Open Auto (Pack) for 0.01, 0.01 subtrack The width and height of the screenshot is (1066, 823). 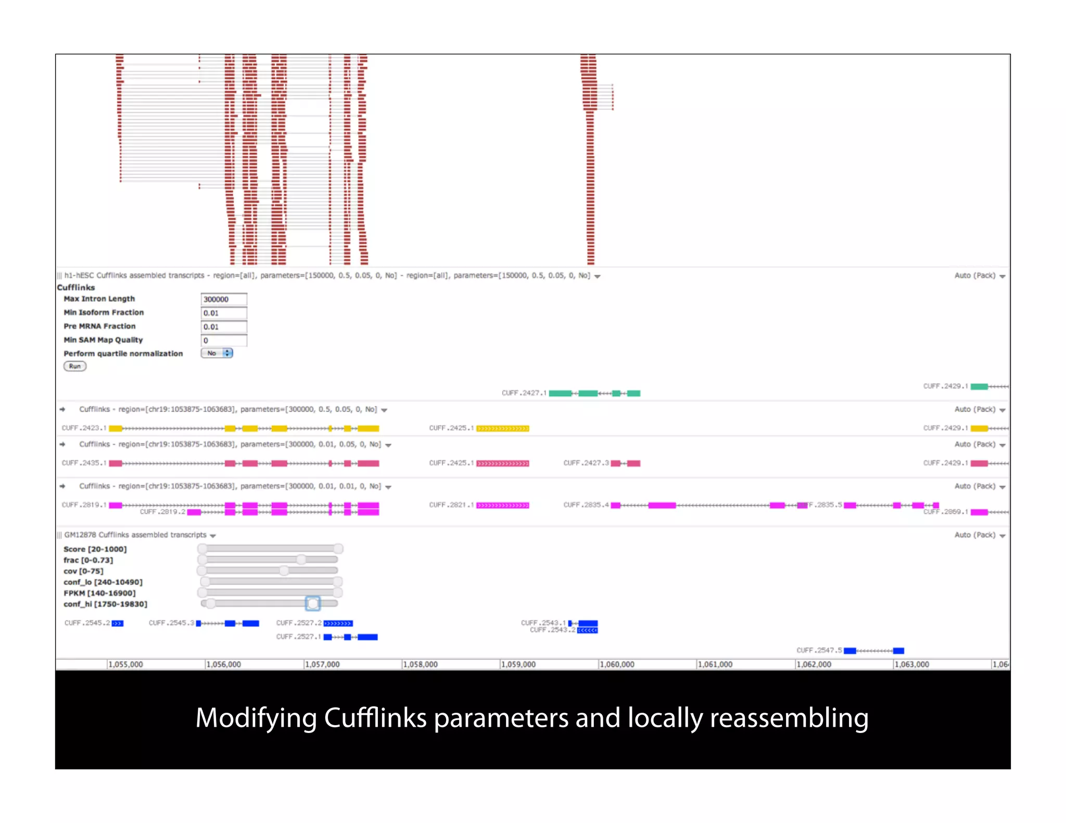point(980,486)
